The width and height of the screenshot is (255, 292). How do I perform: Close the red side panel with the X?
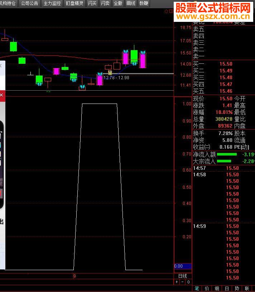(x=1, y=95)
